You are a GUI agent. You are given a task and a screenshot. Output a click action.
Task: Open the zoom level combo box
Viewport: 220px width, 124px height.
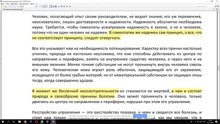(26, 6)
